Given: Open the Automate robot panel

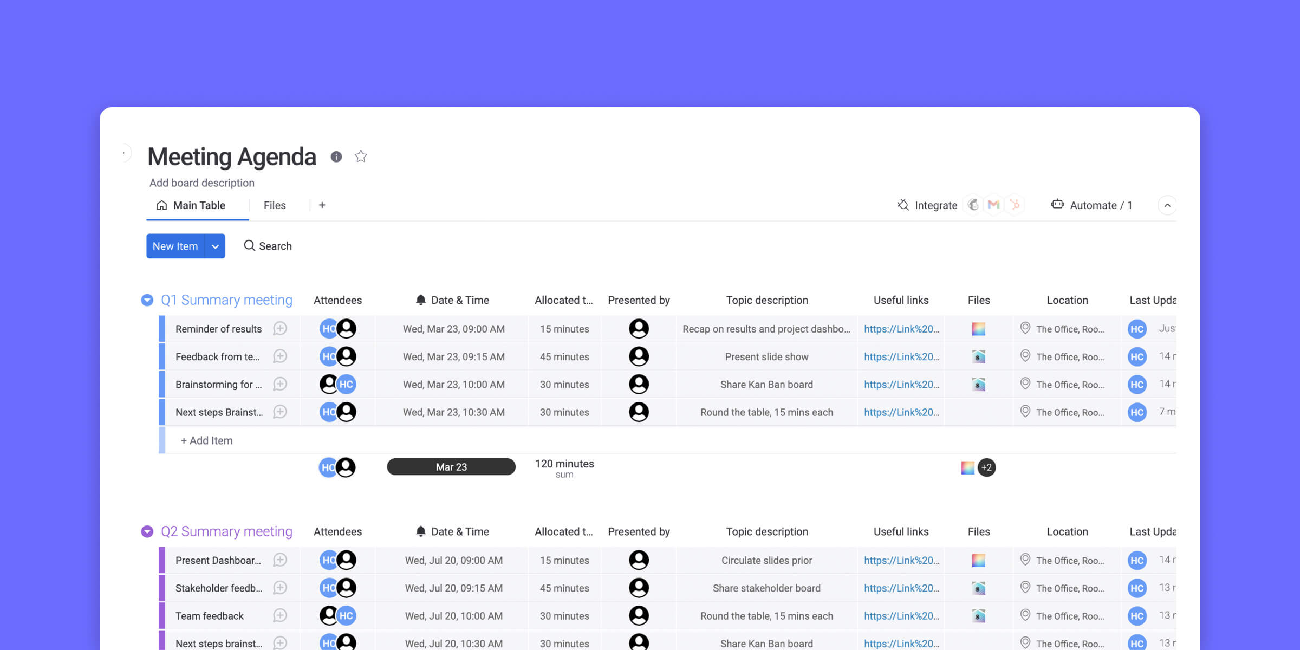Looking at the screenshot, I should (x=1057, y=205).
